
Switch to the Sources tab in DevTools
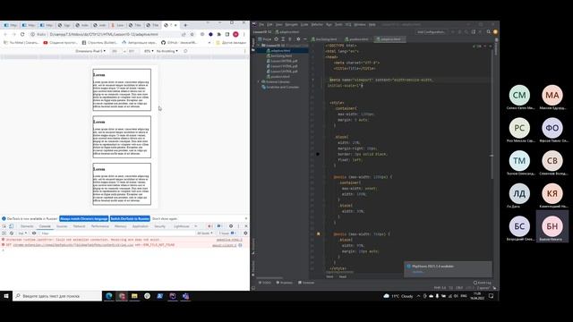[x=62, y=226]
